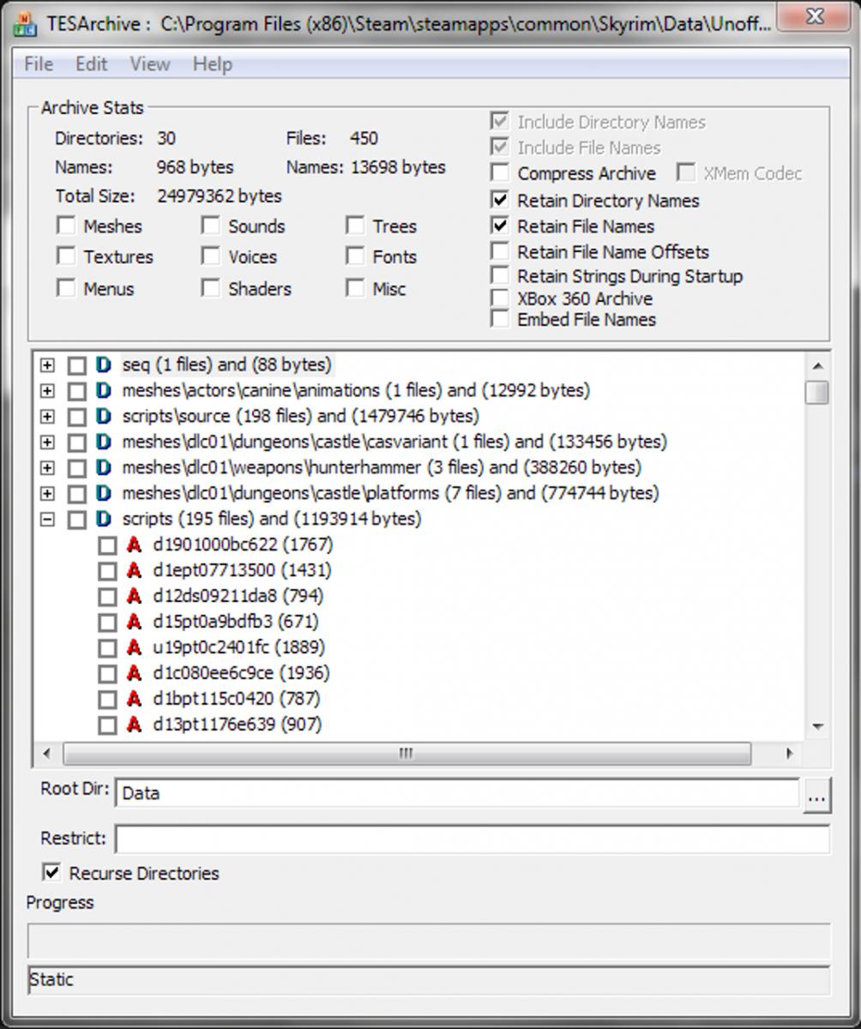Viewport: 861px width, 1029px height.
Task: Click the Root Dir browse (...) button
Action: (x=816, y=797)
